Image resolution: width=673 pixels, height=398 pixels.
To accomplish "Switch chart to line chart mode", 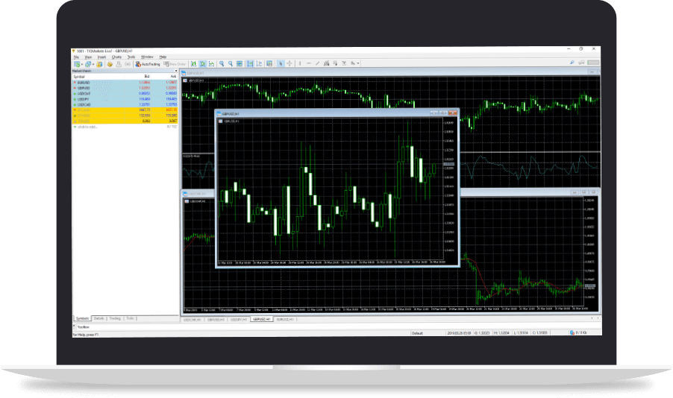I will pos(212,64).
